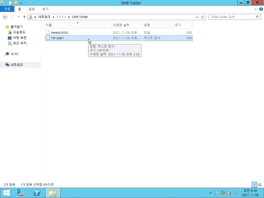The width and height of the screenshot is (264, 198).
Task: Open the Action Center flag icon
Action: point(217,193)
